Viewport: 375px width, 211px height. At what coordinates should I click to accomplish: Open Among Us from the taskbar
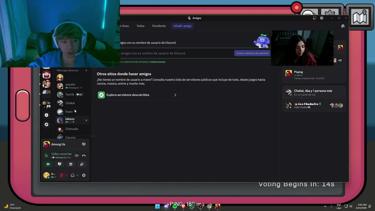218,206
